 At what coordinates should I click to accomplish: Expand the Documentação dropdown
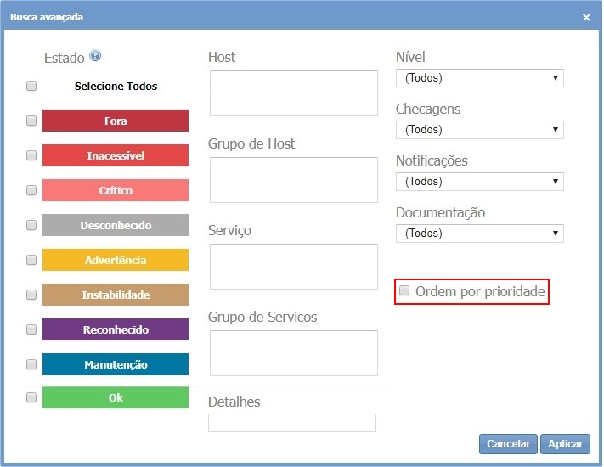pos(479,233)
